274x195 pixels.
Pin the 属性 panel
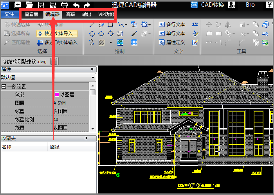click(x=92, y=69)
